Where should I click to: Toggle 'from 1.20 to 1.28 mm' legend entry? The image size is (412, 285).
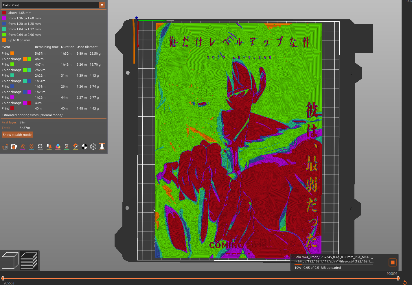21,24
